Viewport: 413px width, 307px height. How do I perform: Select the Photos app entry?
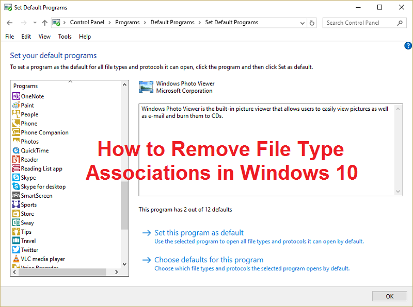click(30, 141)
